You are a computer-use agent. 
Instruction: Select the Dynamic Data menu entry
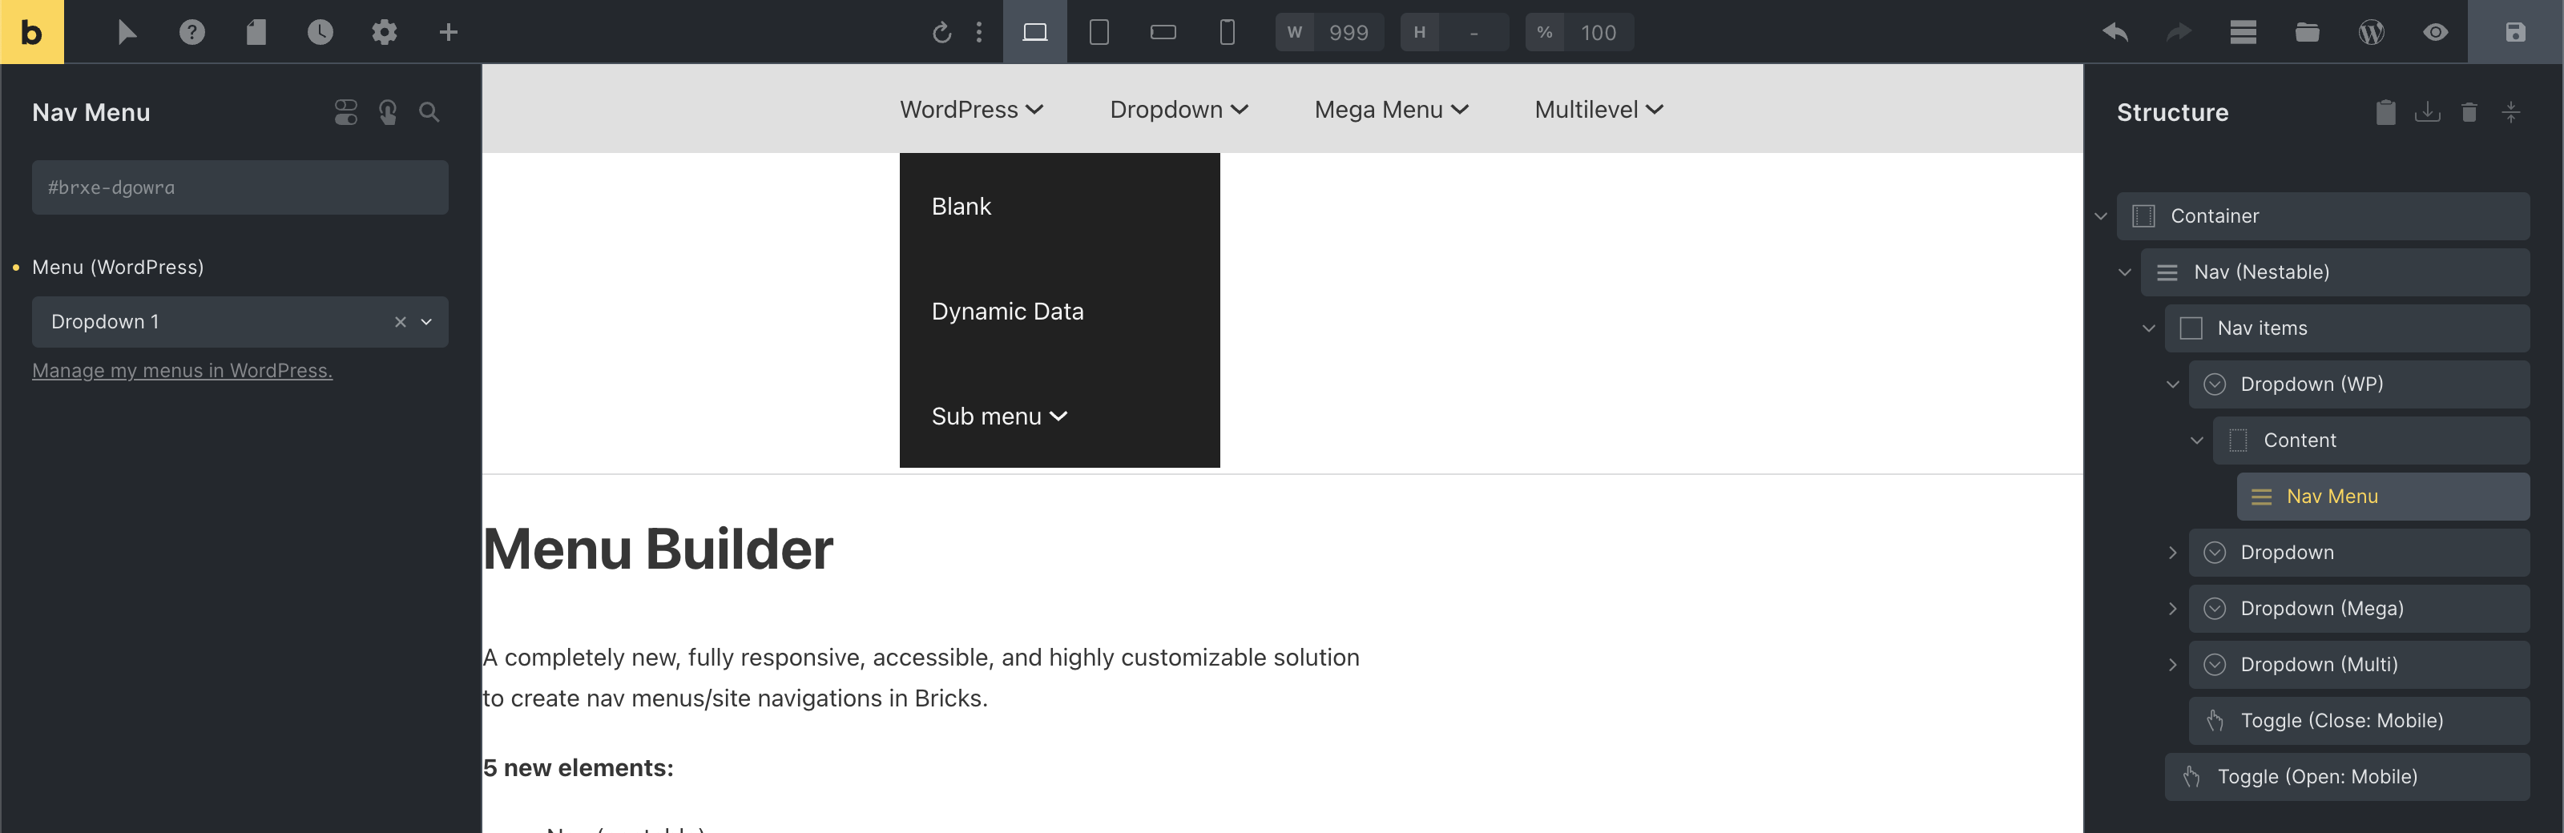pos(1006,312)
